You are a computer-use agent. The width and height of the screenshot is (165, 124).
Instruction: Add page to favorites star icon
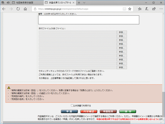[130, 9]
